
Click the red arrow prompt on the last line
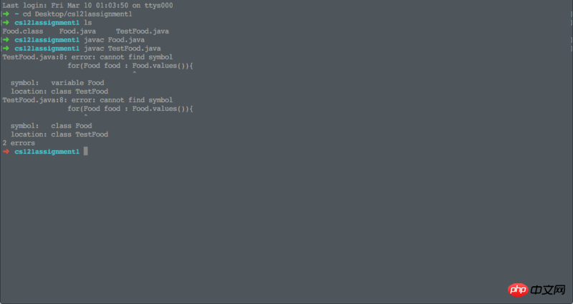pos(6,152)
